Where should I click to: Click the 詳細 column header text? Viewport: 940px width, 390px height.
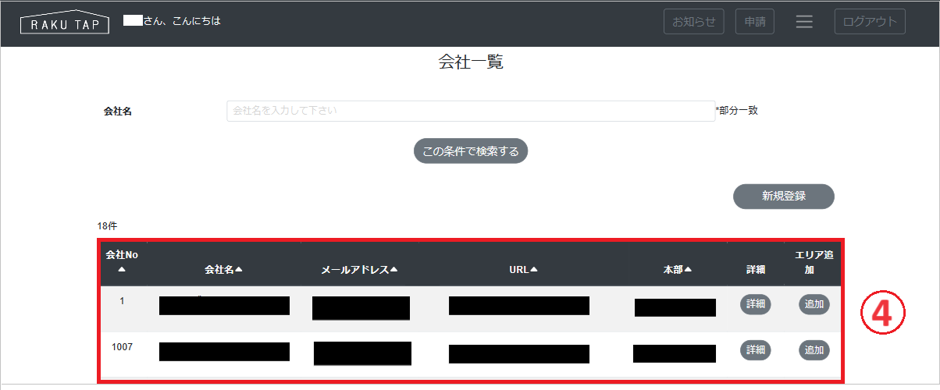756,270
